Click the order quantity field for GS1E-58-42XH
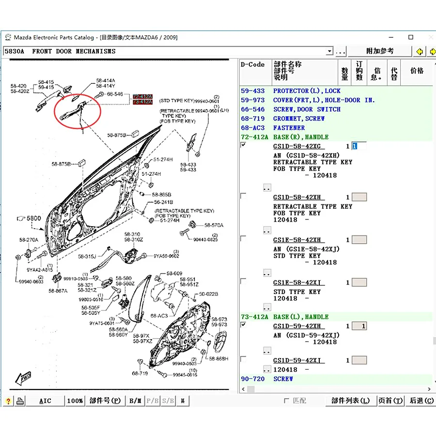Image resolution: width=436 pixels, height=436 pixels. point(359,240)
